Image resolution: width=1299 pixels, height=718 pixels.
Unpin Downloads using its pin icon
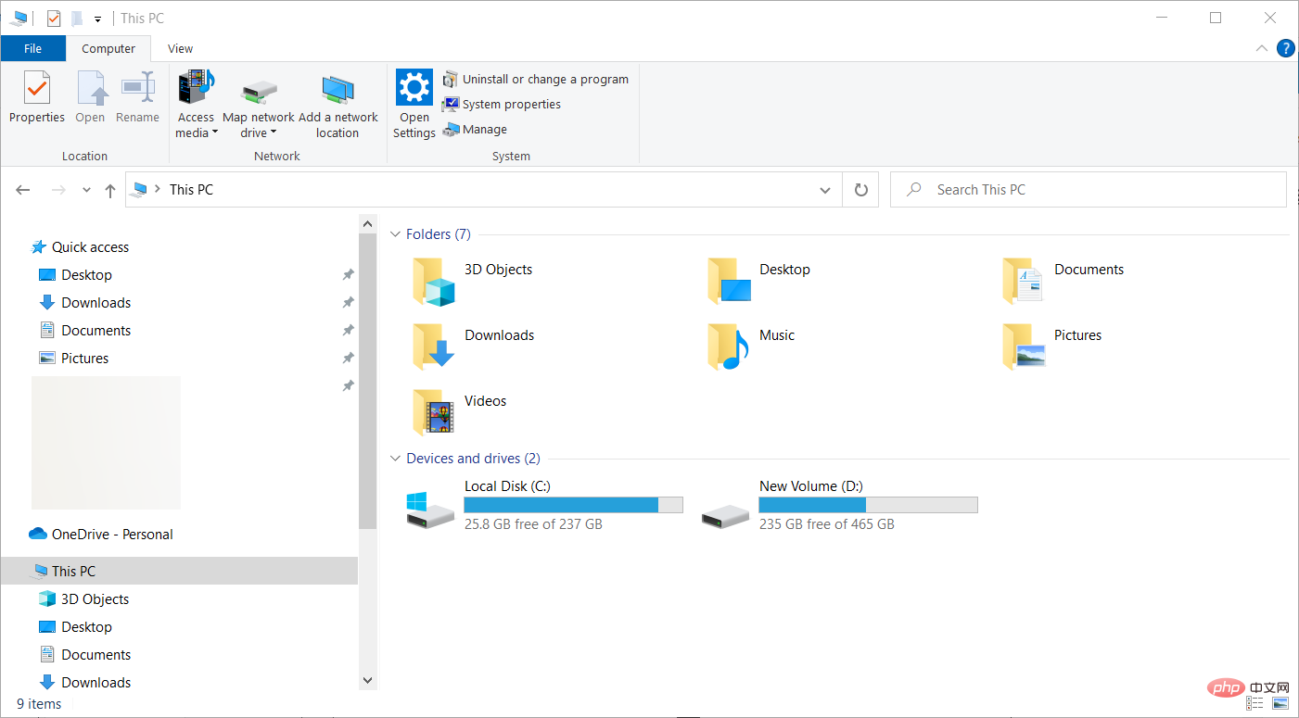coord(348,303)
